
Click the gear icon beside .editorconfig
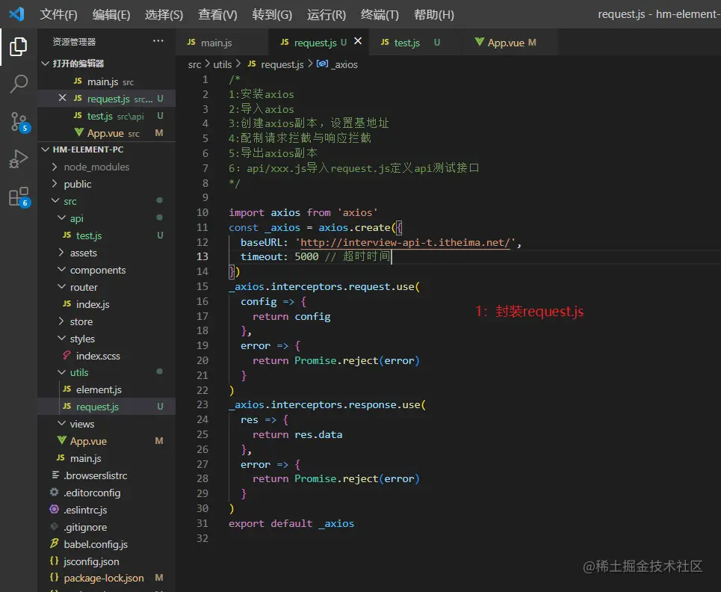point(55,492)
